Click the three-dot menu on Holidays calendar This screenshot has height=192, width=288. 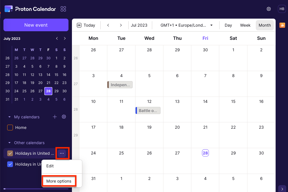pos(62,153)
